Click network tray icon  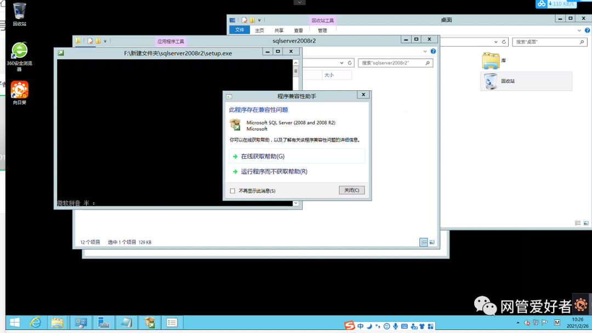(x=536, y=323)
